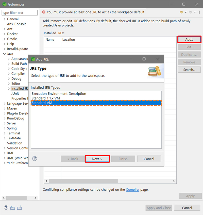This screenshot has width=203, height=215.
Task: Click tree panel scroll left arrow
Action: (4, 198)
